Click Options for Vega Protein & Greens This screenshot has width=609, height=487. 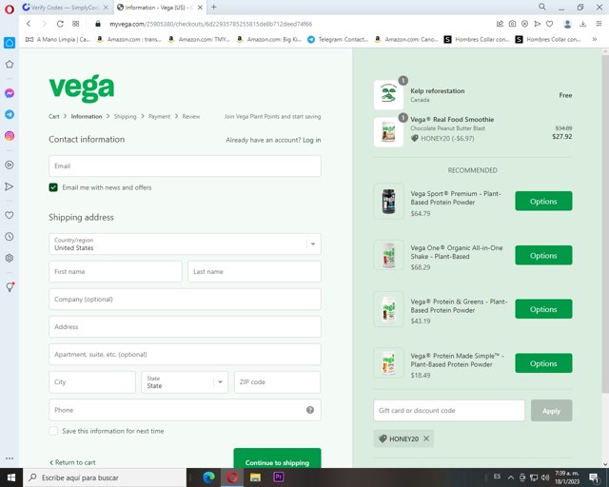point(543,309)
